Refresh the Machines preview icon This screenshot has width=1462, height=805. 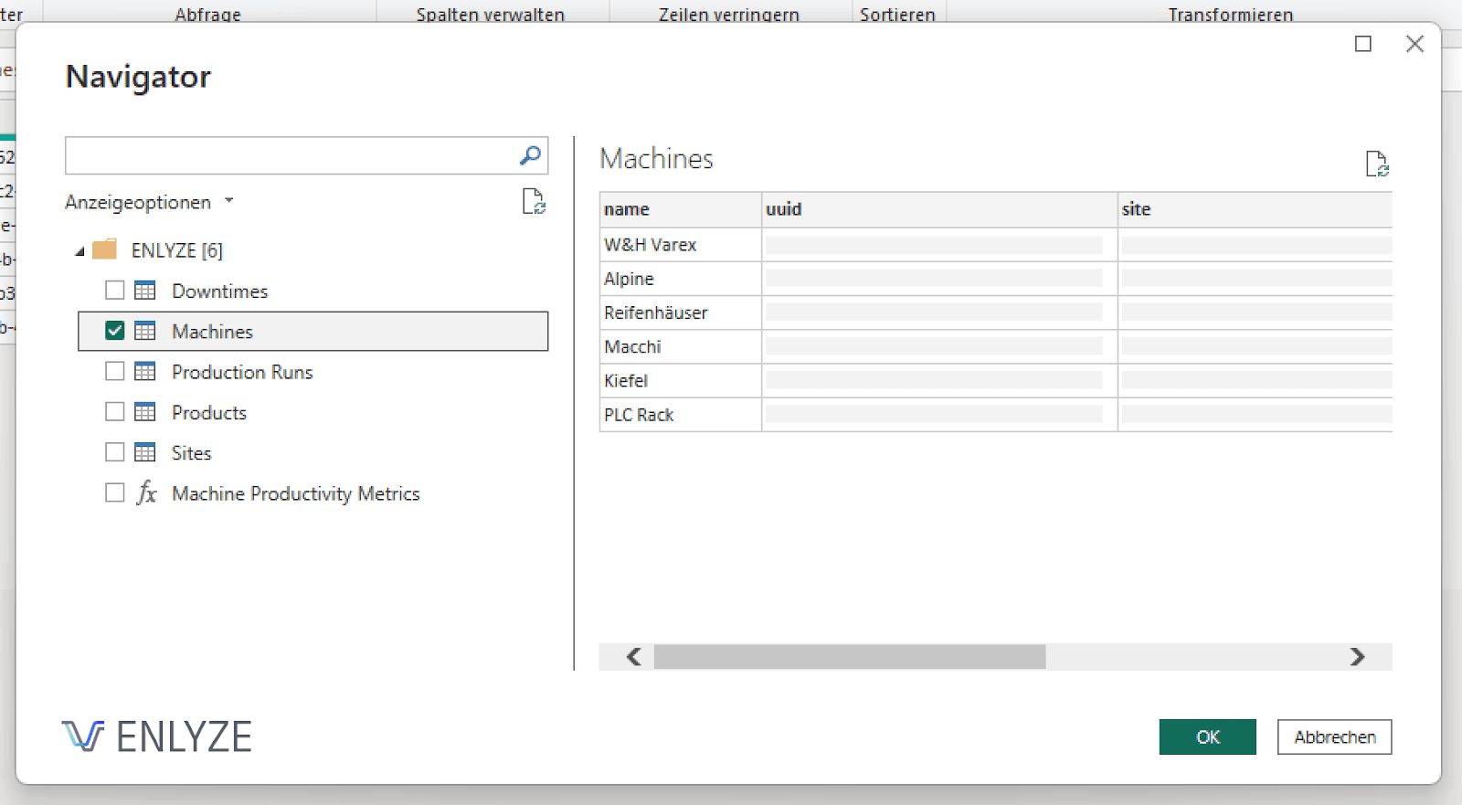pos(1377,164)
